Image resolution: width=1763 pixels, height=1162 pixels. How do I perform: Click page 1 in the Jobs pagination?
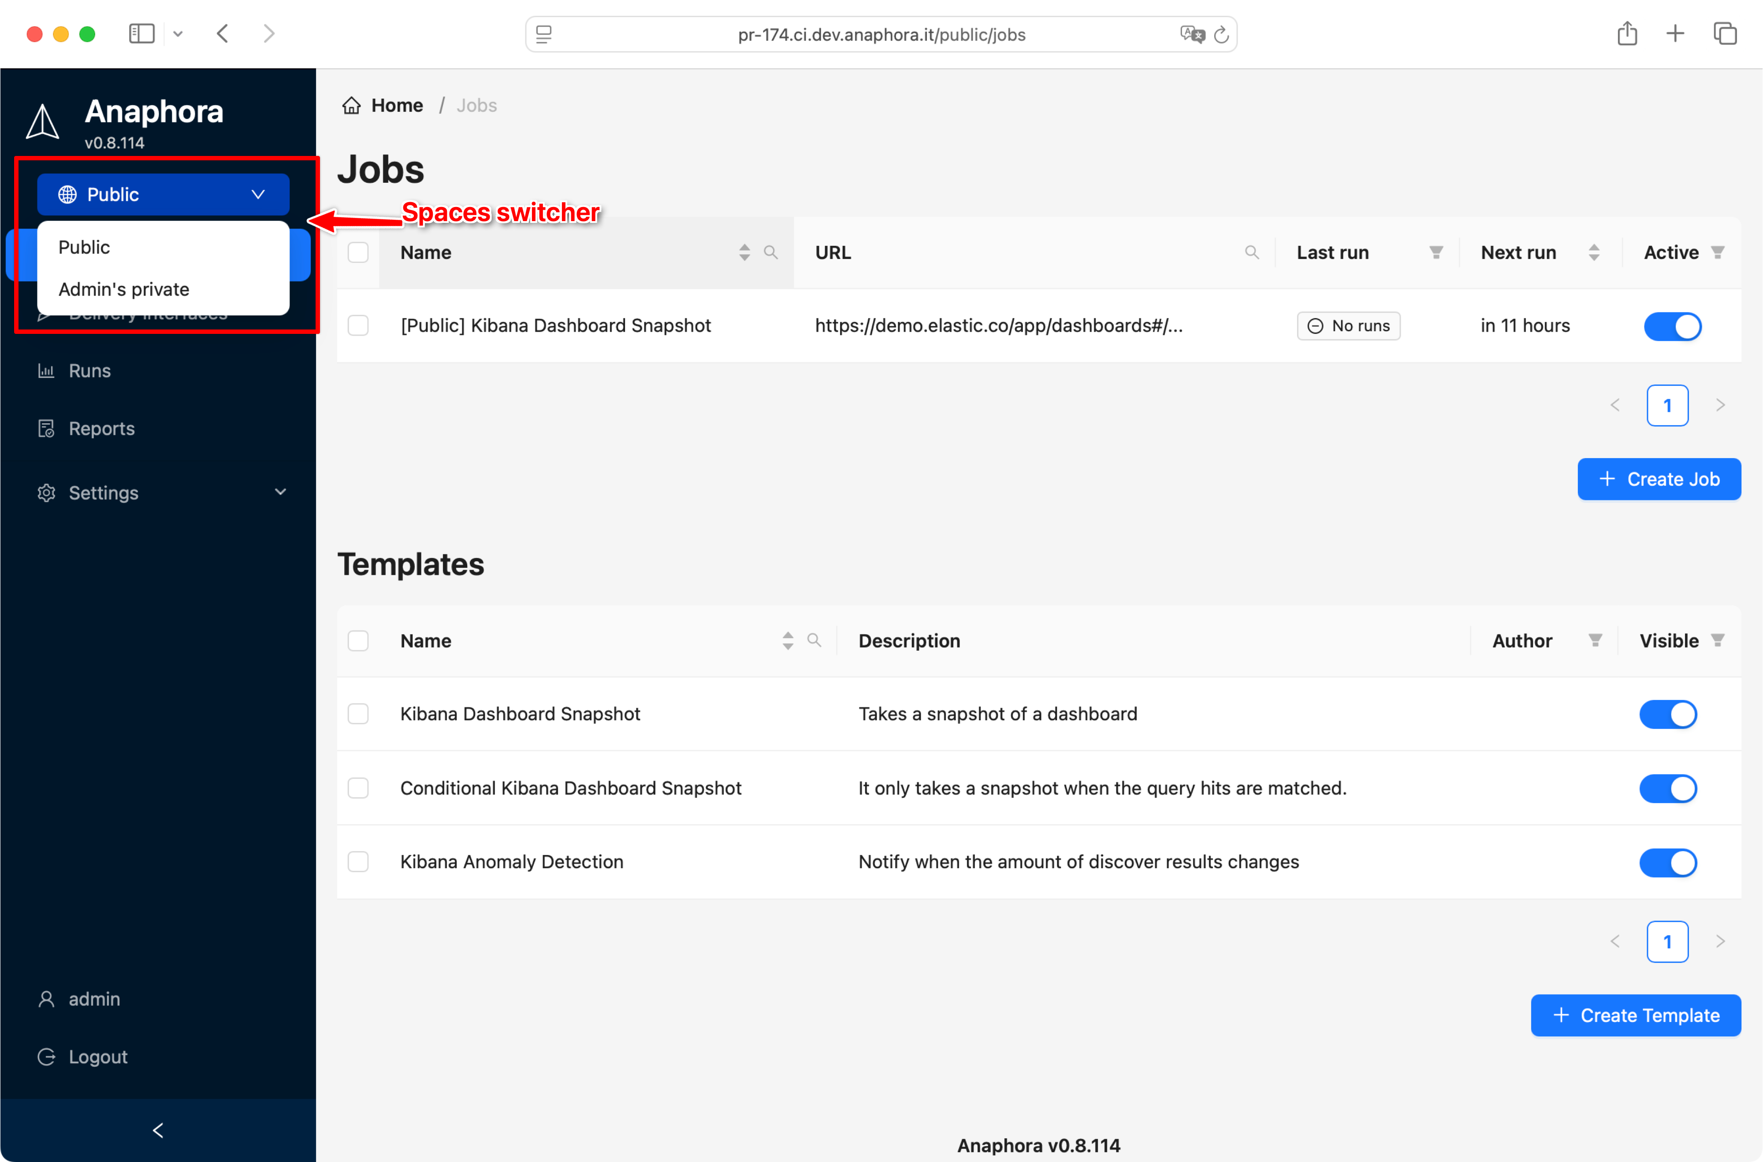(1667, 405)
